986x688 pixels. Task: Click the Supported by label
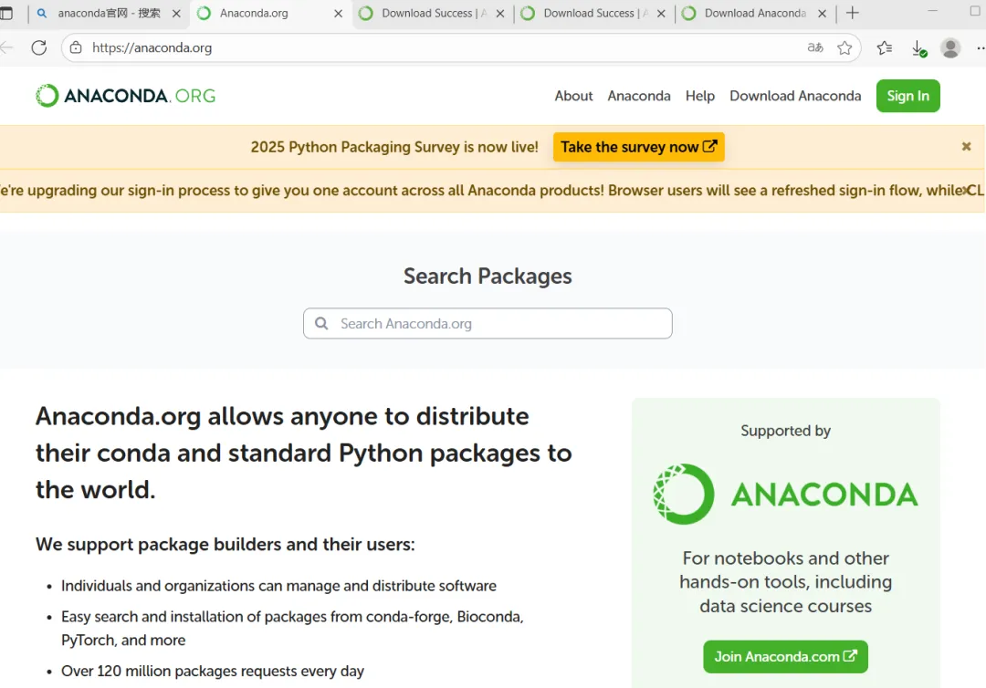point(785,431)
